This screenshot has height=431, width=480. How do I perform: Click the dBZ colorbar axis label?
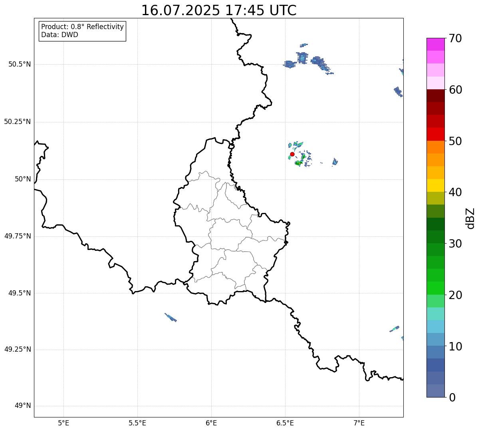click(x=470, y=218)
